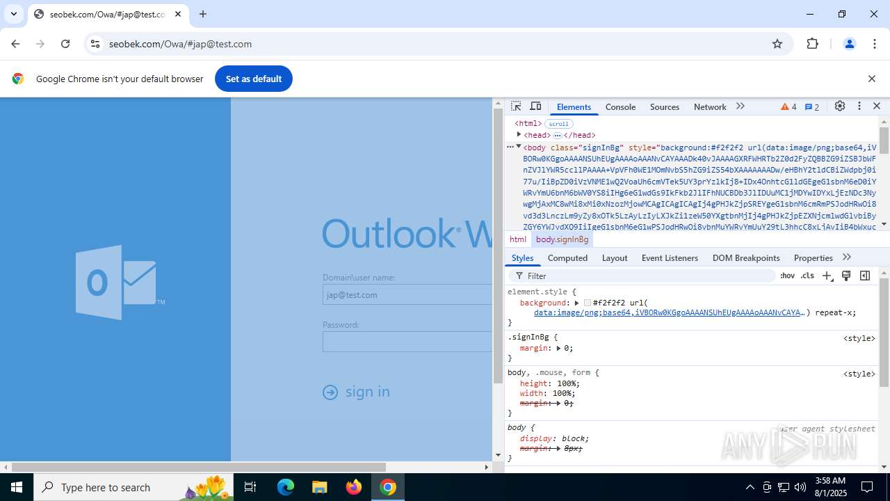890x501 pixels.
Task: Open Chrome three-dot main menu
Action: [x=875, y=44]
